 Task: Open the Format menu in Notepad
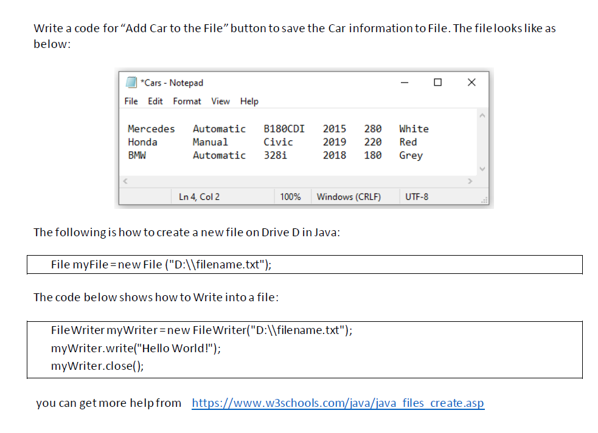(x=186, y=101)
